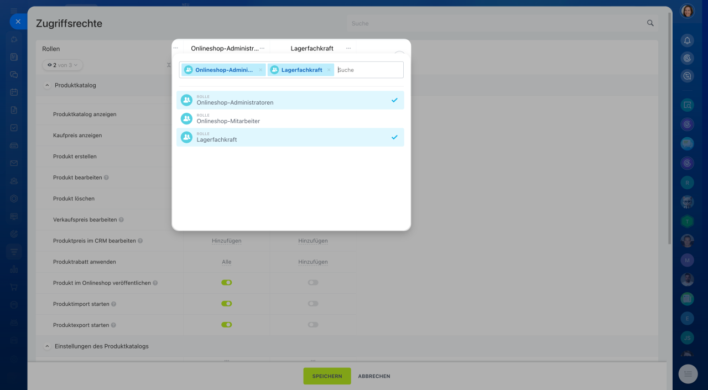The width and height of the screenshot is (708, 390).
Task: Open 'Alle' value for Produktrabatt anwenden
Action: point(227,262)
